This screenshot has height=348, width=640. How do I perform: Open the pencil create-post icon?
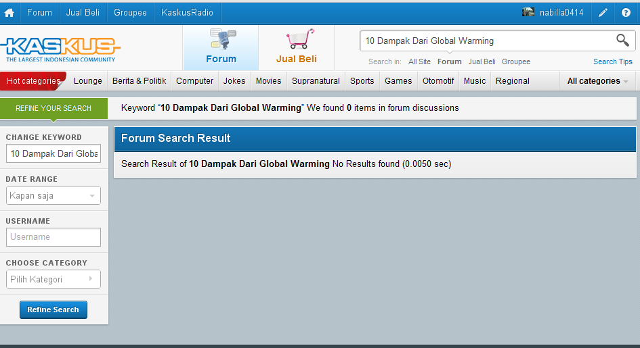tap(603, 13)
